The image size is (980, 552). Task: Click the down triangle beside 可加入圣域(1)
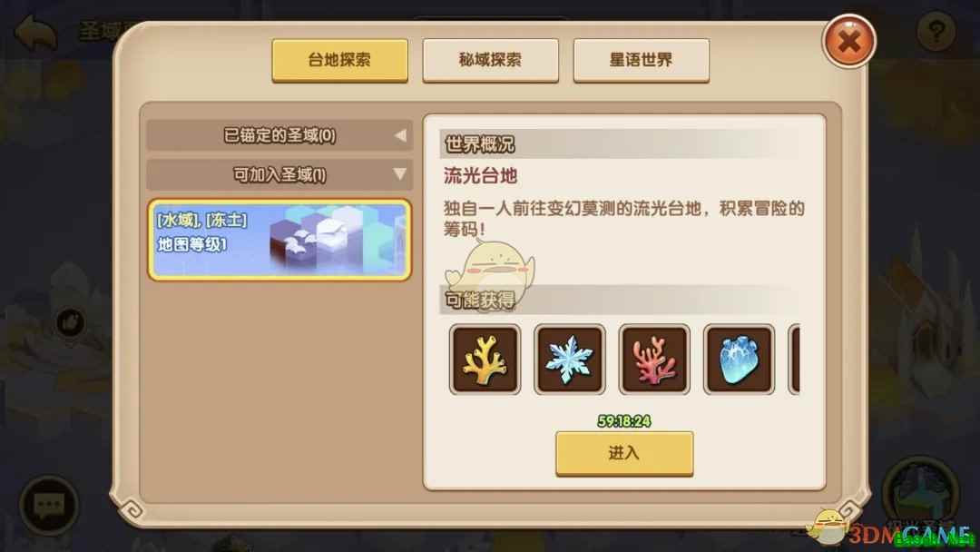[x=400, y=174]
